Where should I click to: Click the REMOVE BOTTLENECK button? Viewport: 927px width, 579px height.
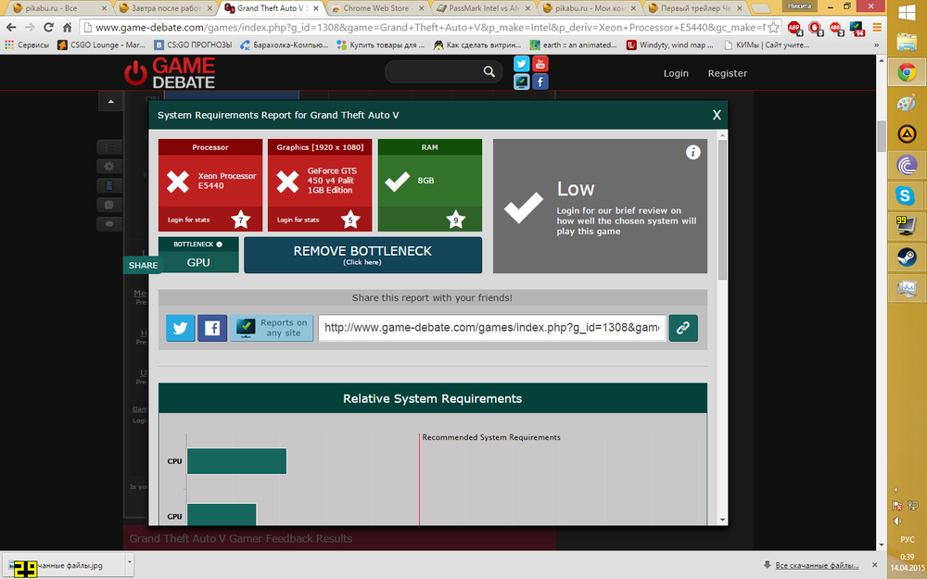(362, 255)
